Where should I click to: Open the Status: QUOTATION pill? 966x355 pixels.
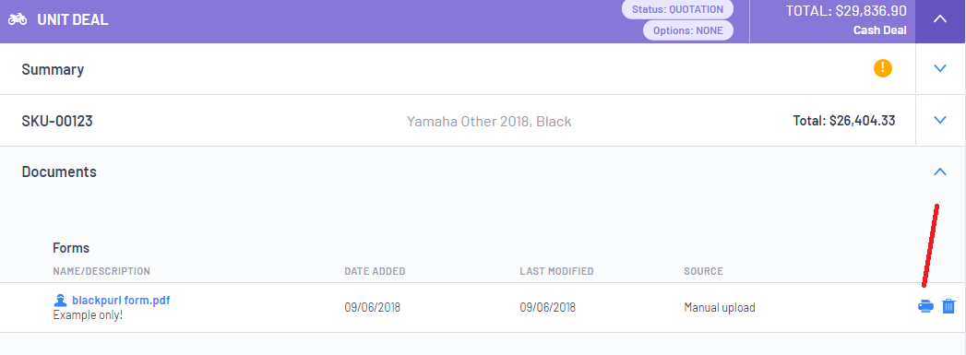pyautogui.click(x=678, y=9)
